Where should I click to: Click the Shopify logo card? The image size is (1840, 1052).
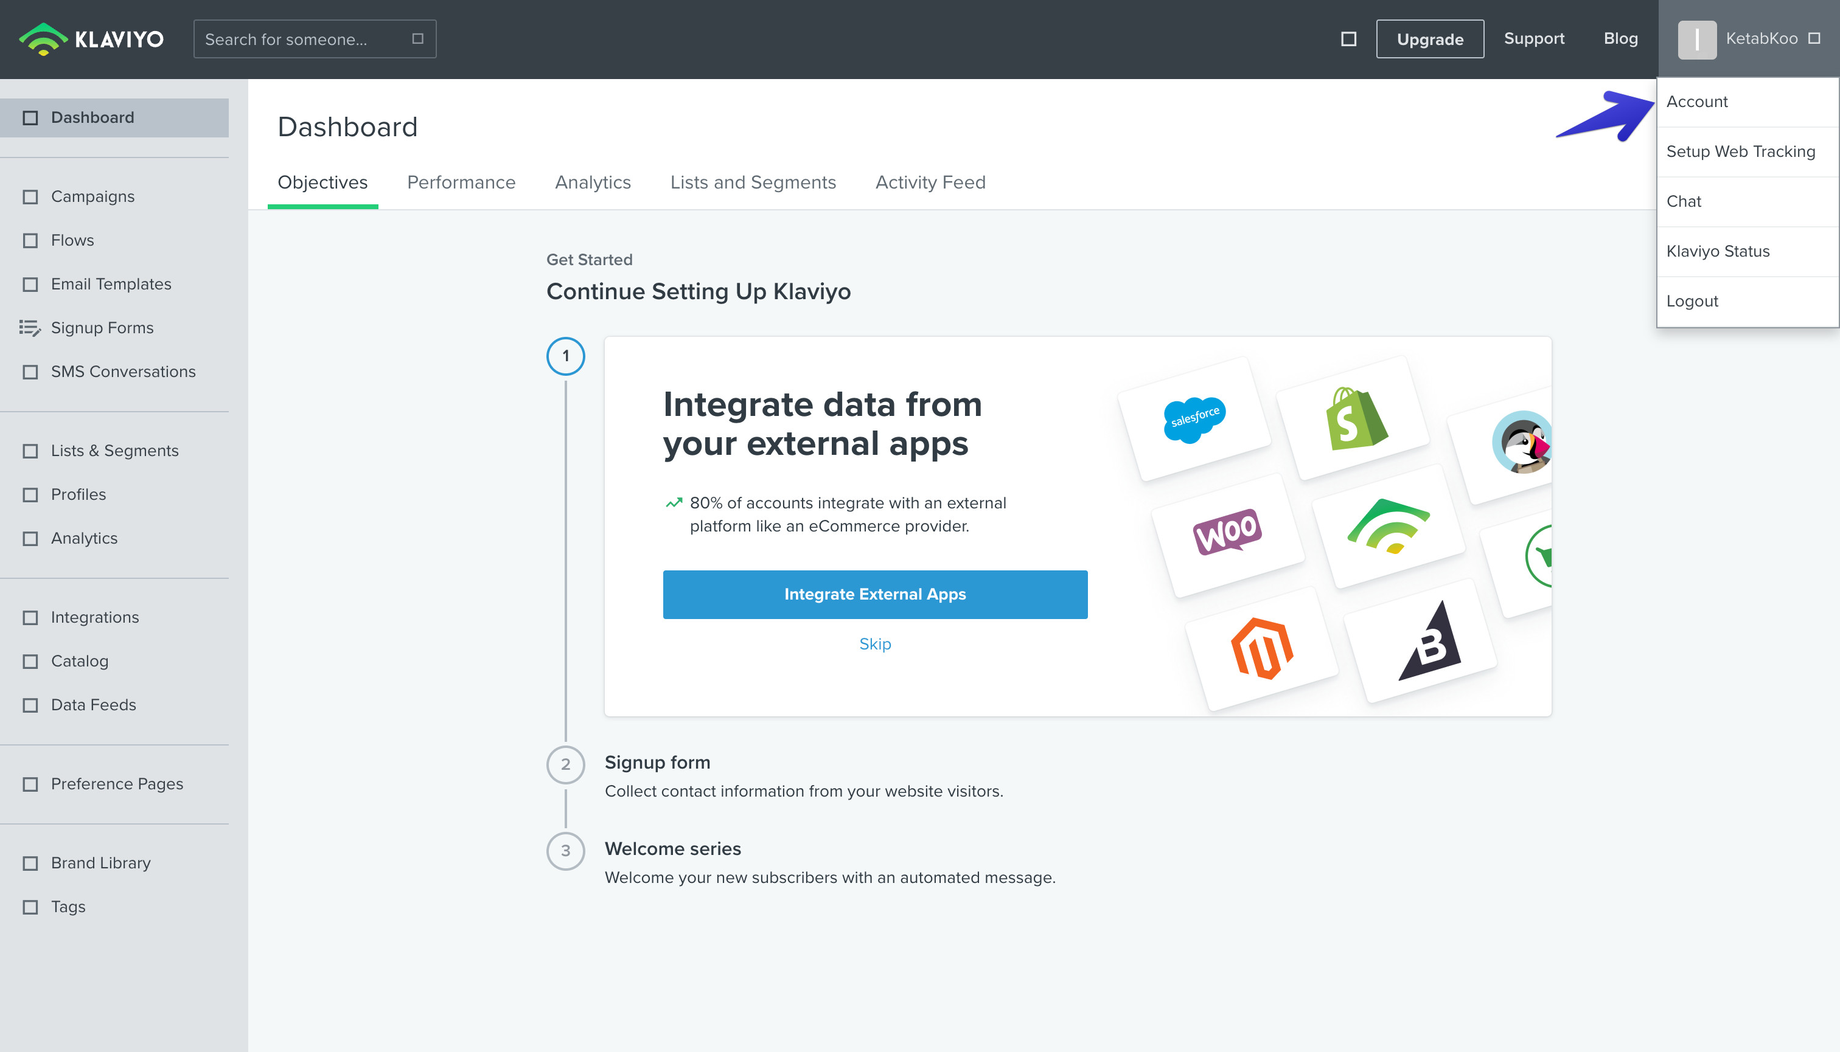click(1353, 418)
